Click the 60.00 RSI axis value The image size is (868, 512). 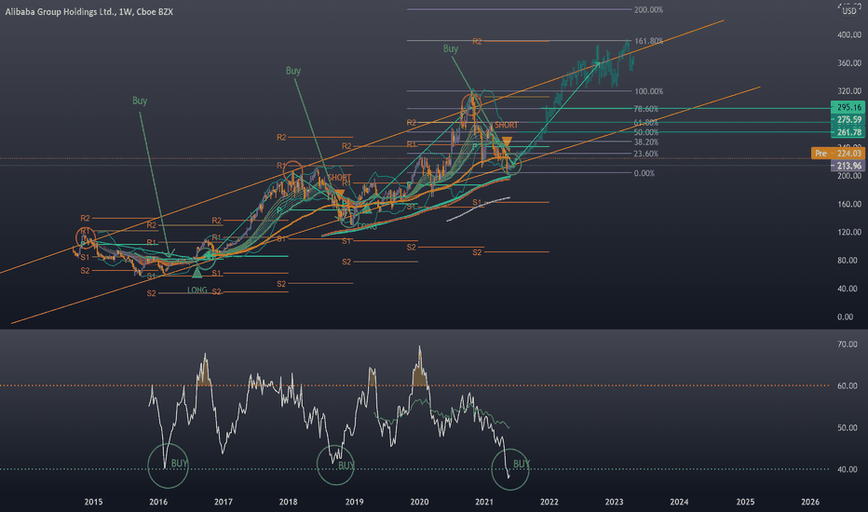pyautogui.click(x=847, y=385)
